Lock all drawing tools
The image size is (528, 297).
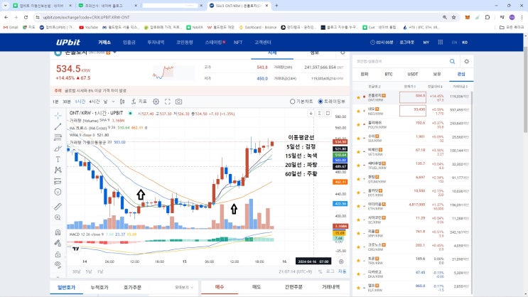[58, 254]
